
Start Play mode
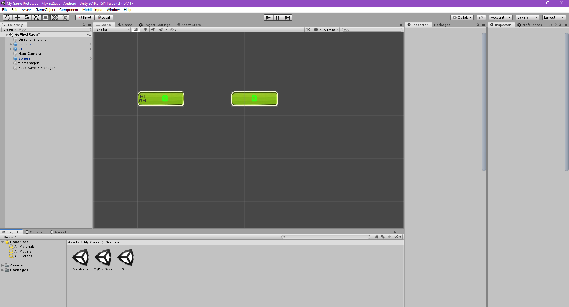(x=268, y=17)
